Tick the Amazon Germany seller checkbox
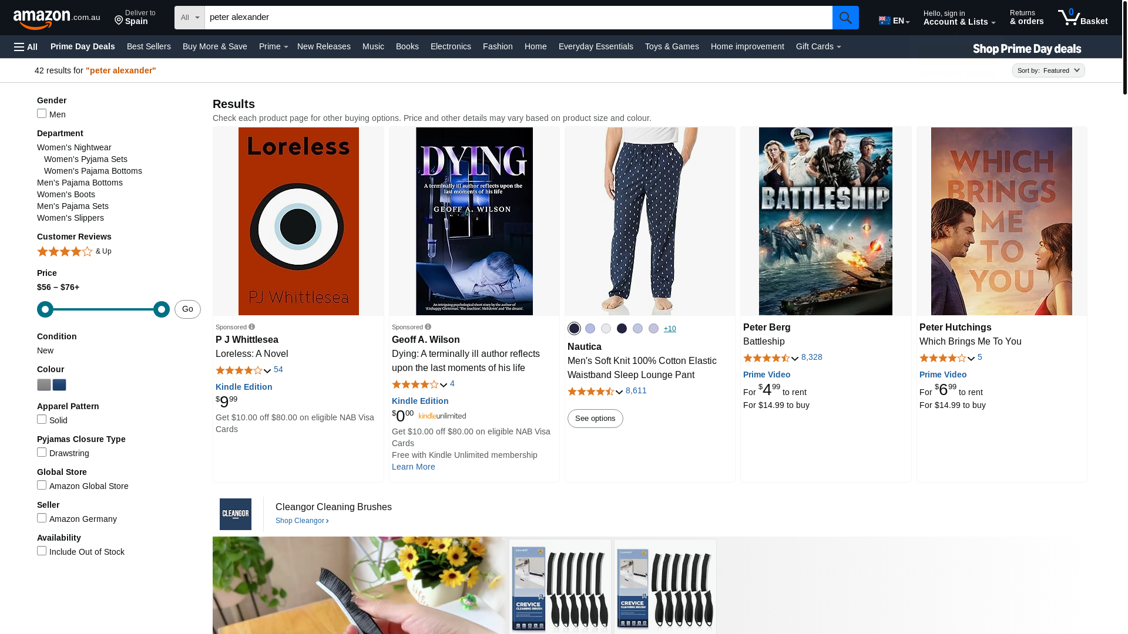The image size is (1128, 634). [42, 518]
